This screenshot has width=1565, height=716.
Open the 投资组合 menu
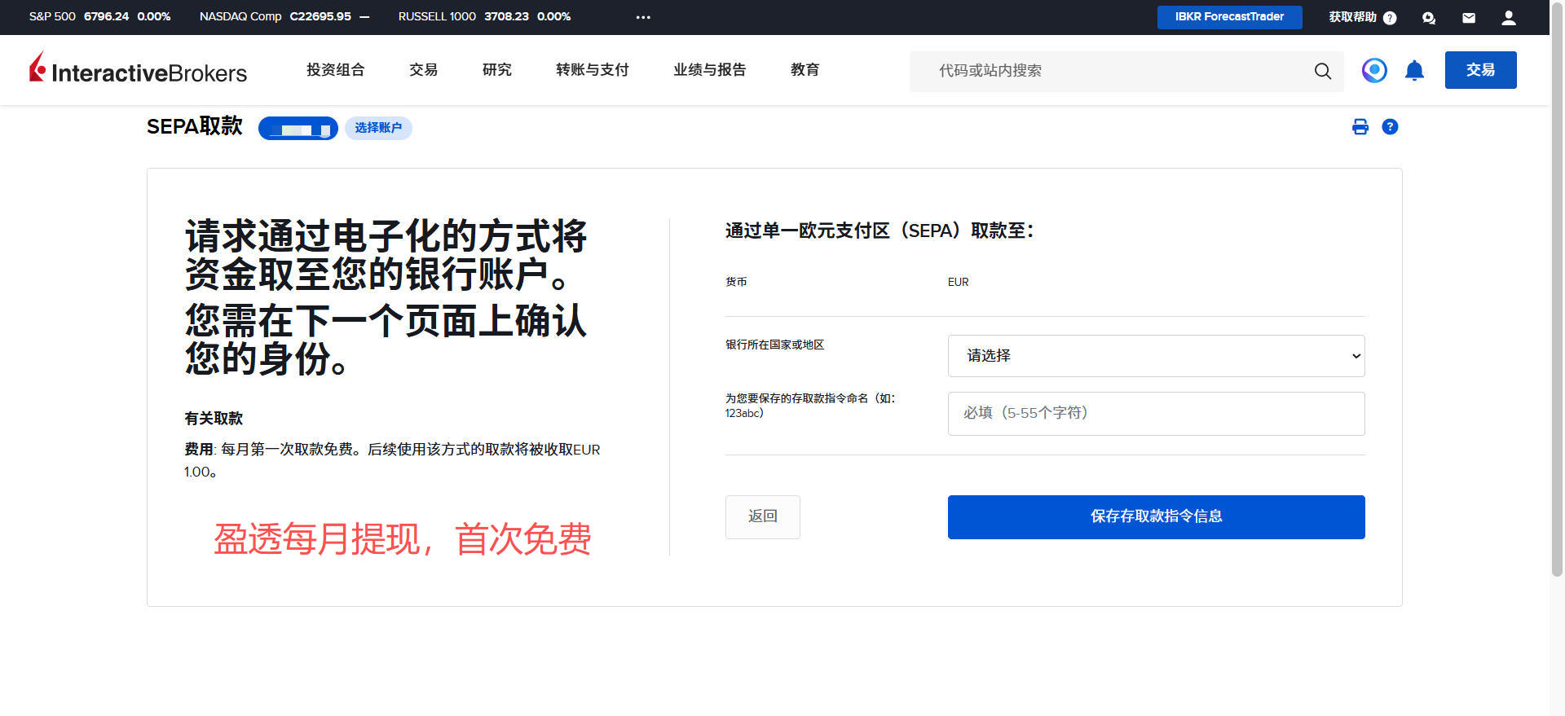(x=335, y=70)
